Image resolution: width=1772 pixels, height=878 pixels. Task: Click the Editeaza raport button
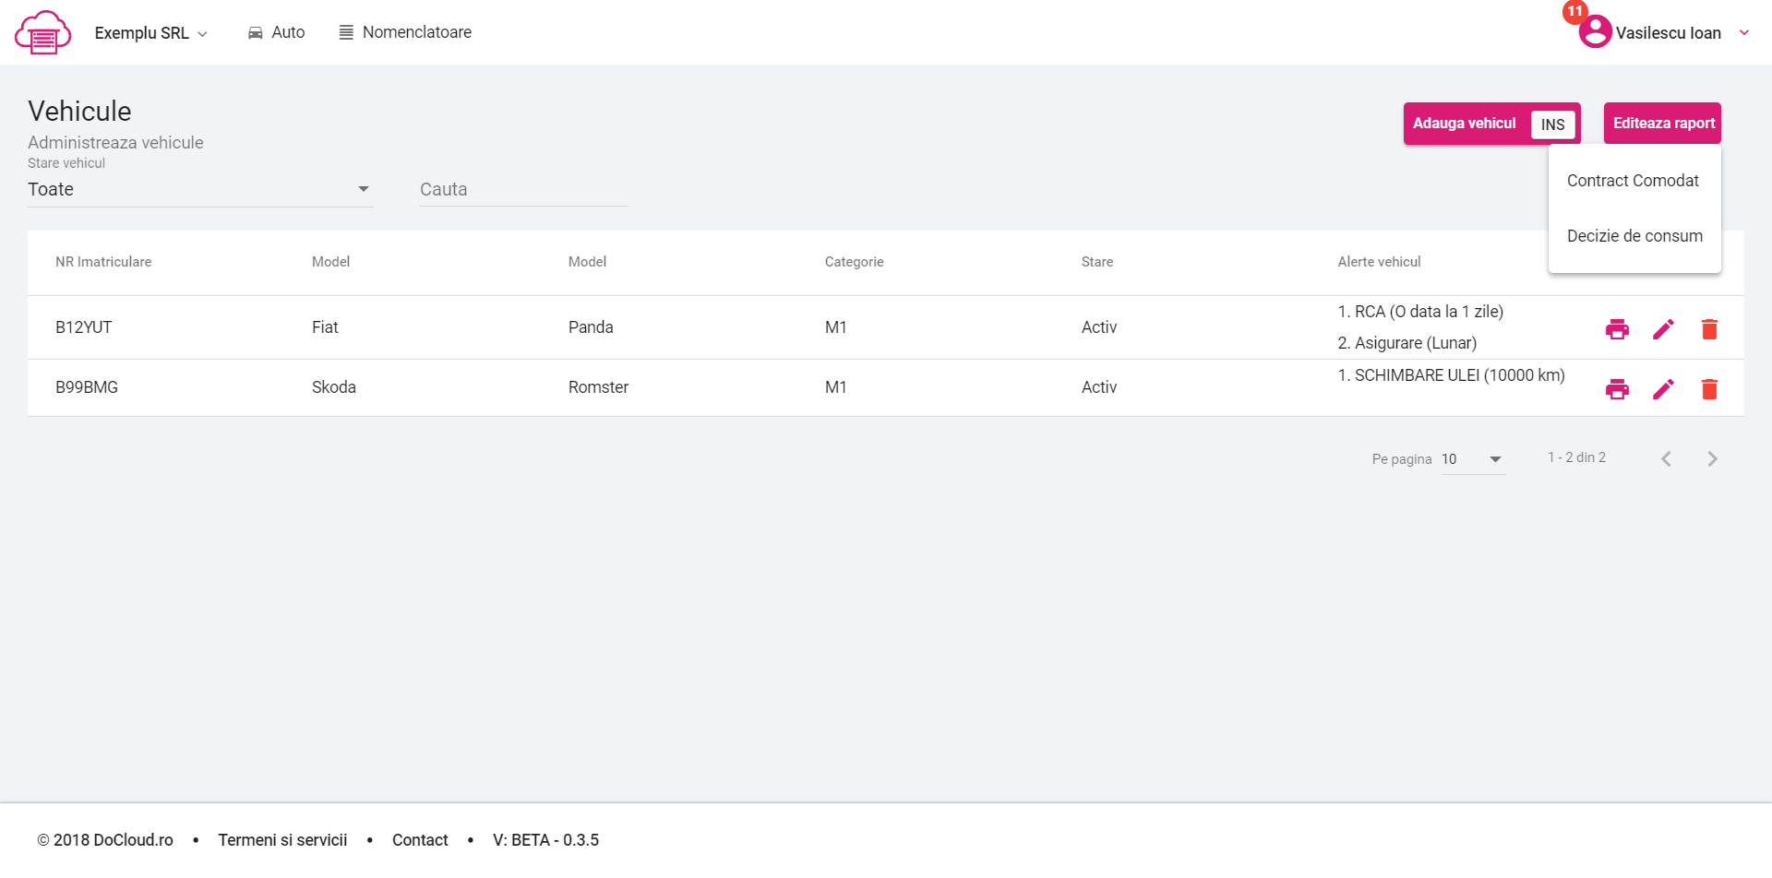point(1662,124)
